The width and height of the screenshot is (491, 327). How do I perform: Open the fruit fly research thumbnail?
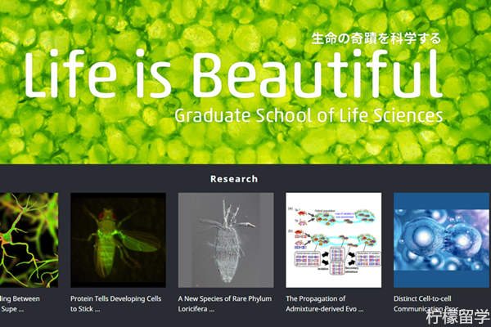click(118, 240)
